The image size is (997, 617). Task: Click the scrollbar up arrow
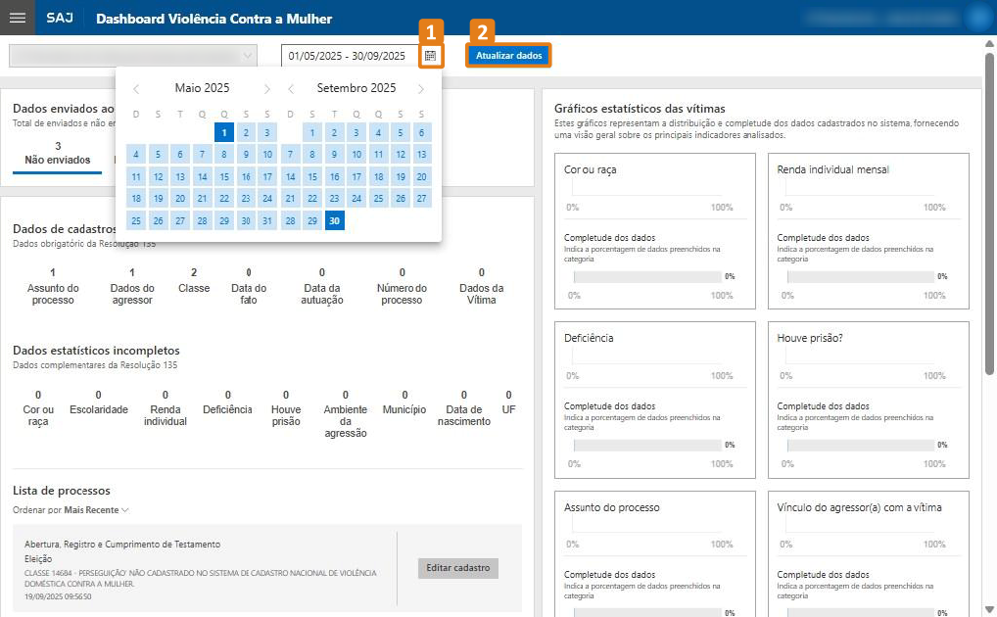(989, 44)
